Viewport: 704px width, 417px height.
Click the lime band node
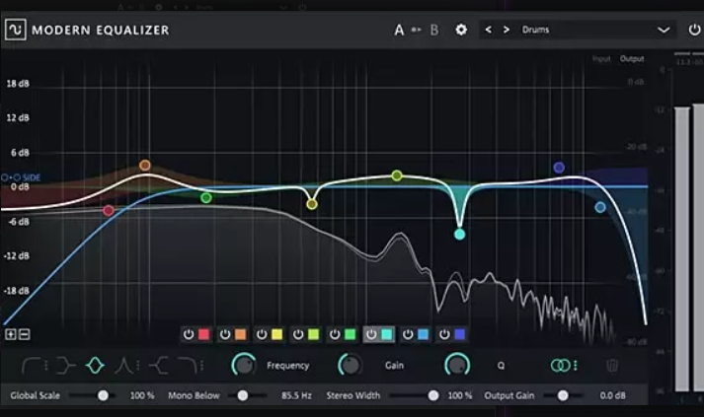pyautogui.click(x=397, y=175)
